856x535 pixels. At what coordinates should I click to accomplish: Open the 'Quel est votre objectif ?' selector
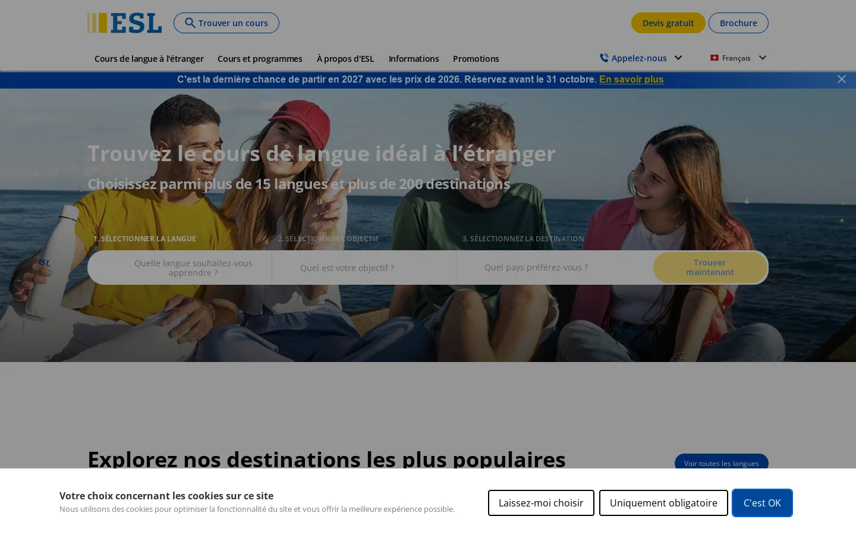[364, 267]
